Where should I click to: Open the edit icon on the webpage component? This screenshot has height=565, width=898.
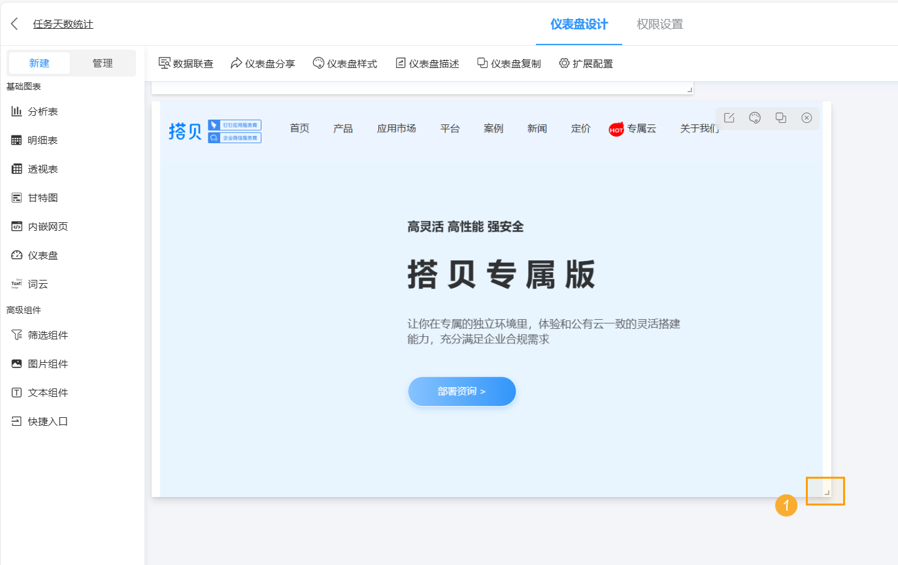pos(729,118)
